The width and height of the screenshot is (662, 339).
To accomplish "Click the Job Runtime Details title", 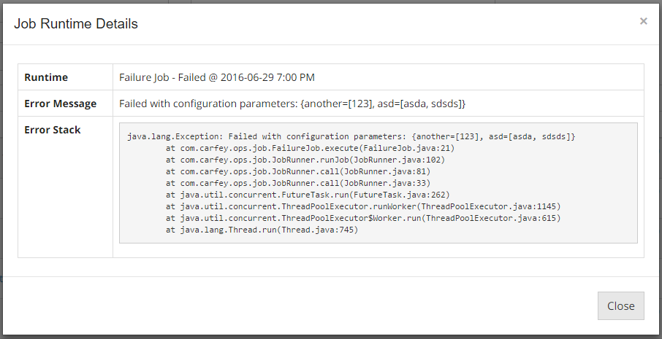I will [x=76, y=24].
